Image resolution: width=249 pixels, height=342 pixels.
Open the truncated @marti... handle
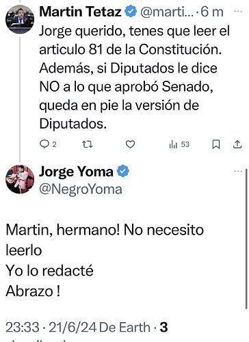click(167, 12)
